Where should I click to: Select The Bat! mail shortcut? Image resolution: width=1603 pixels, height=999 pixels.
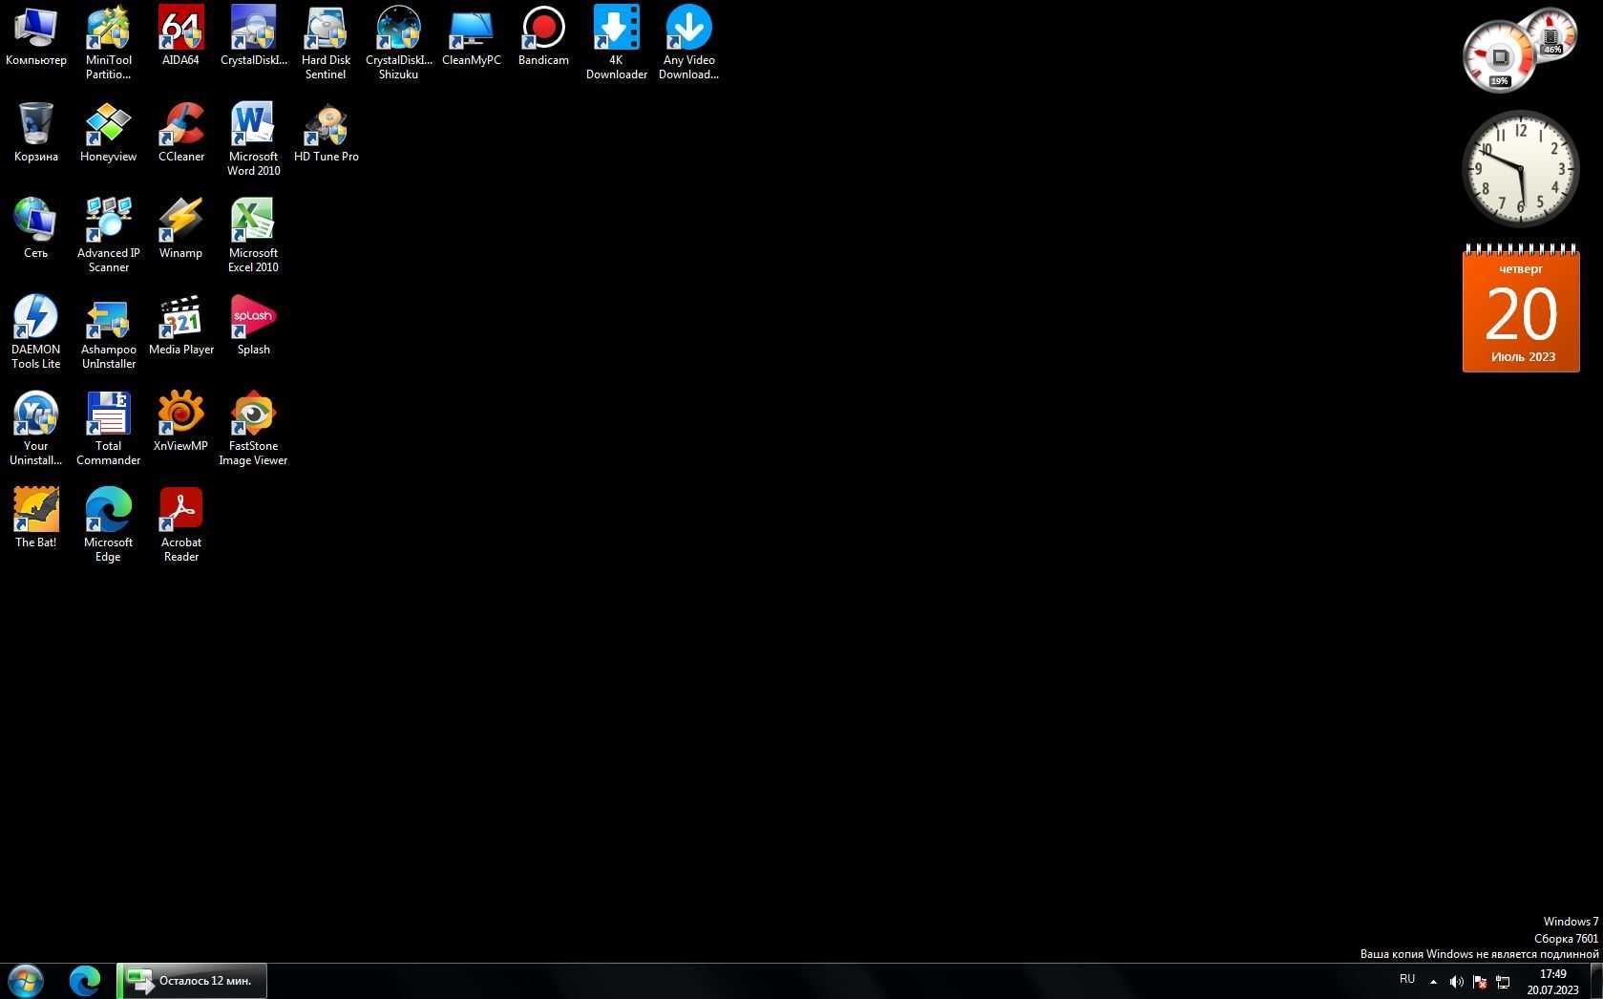tap(36, 519)
